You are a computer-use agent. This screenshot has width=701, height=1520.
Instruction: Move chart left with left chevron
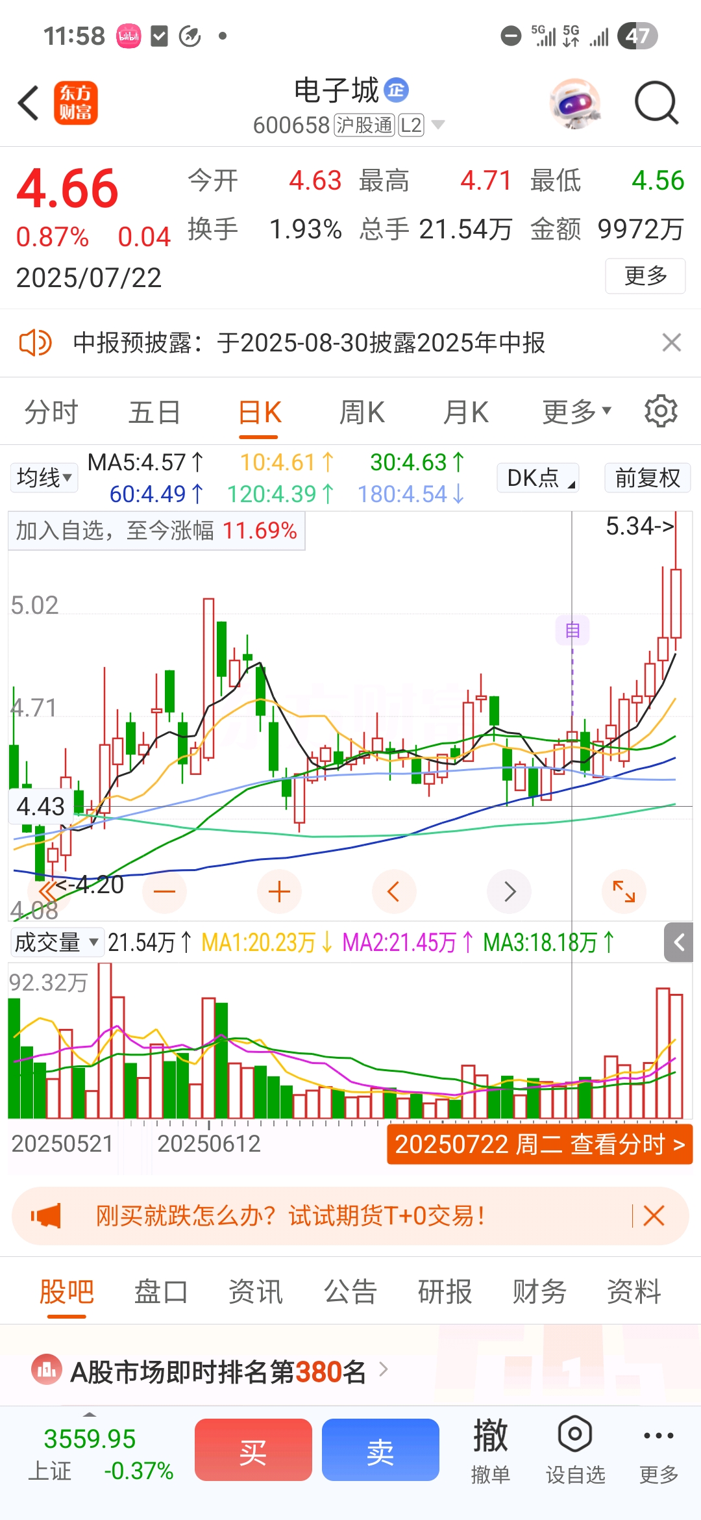pyautogui.click(x=393, y=891)
